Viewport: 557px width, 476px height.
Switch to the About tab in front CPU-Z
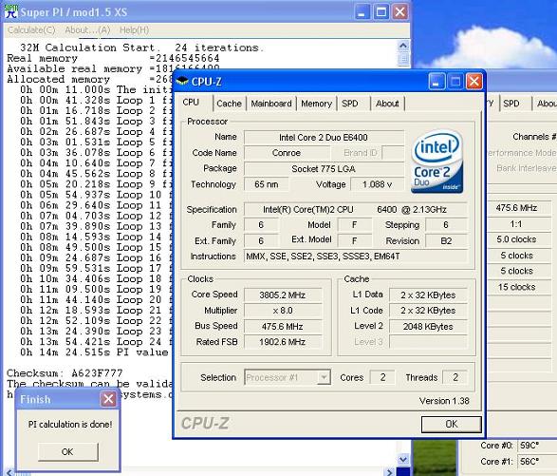pyautogui.click(x=387, y=104)
